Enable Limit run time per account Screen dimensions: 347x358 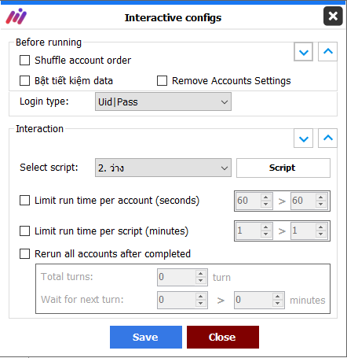click(25, 201)
